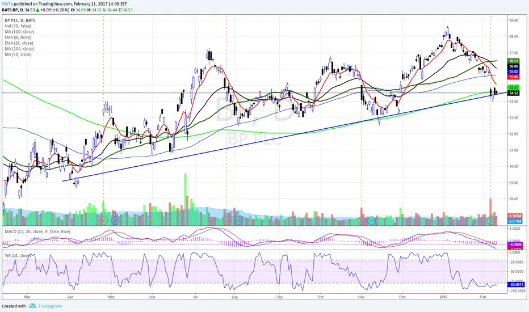
Task: Click the 29.00 price axis label
Action: (514, 183)
